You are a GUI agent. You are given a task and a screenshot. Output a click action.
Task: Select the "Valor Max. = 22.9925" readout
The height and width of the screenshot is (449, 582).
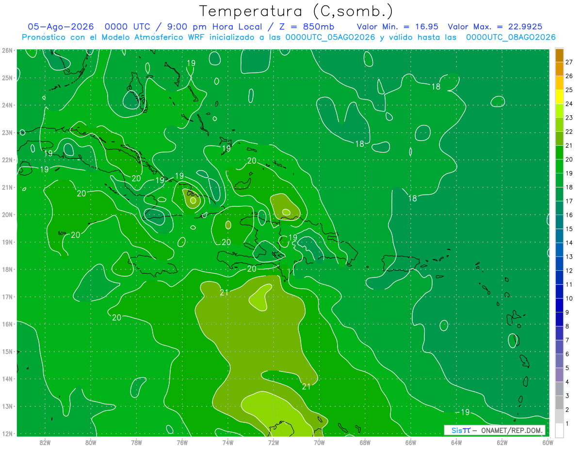tap(495, 27)
